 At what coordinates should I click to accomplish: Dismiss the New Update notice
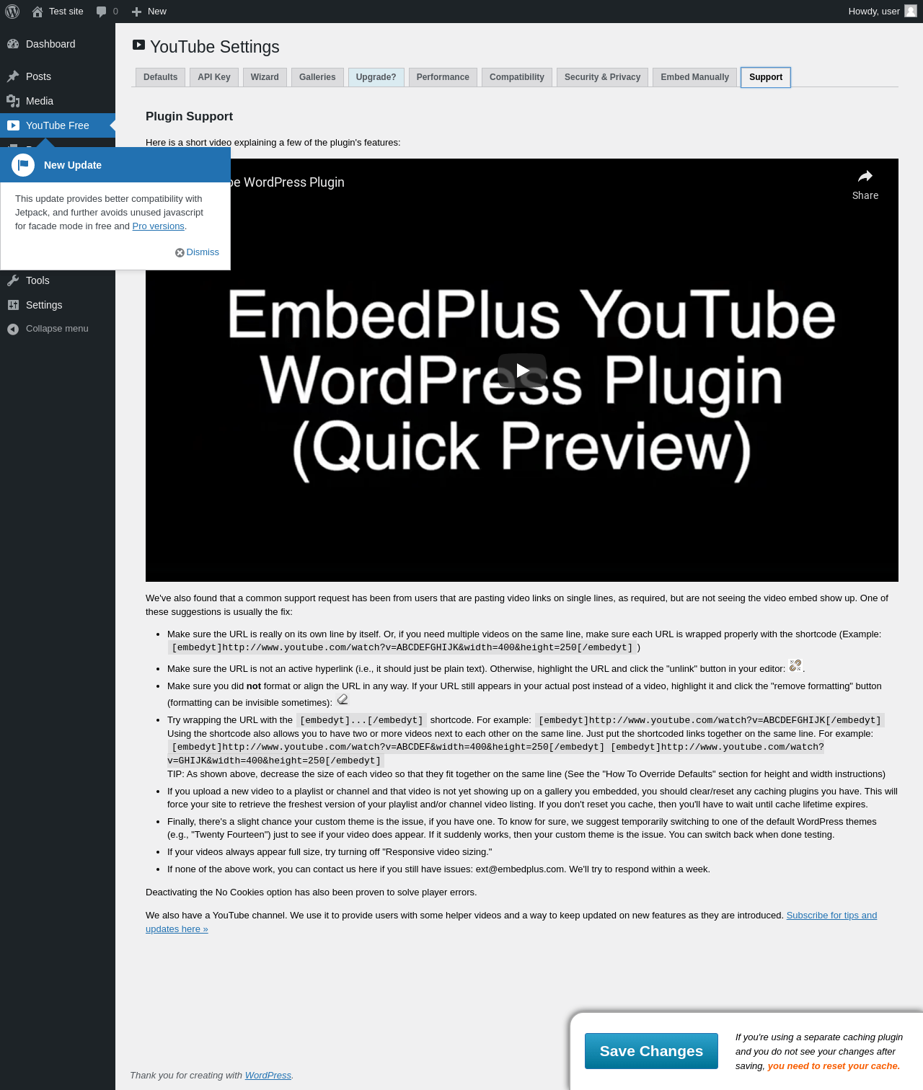click(197, 252)
